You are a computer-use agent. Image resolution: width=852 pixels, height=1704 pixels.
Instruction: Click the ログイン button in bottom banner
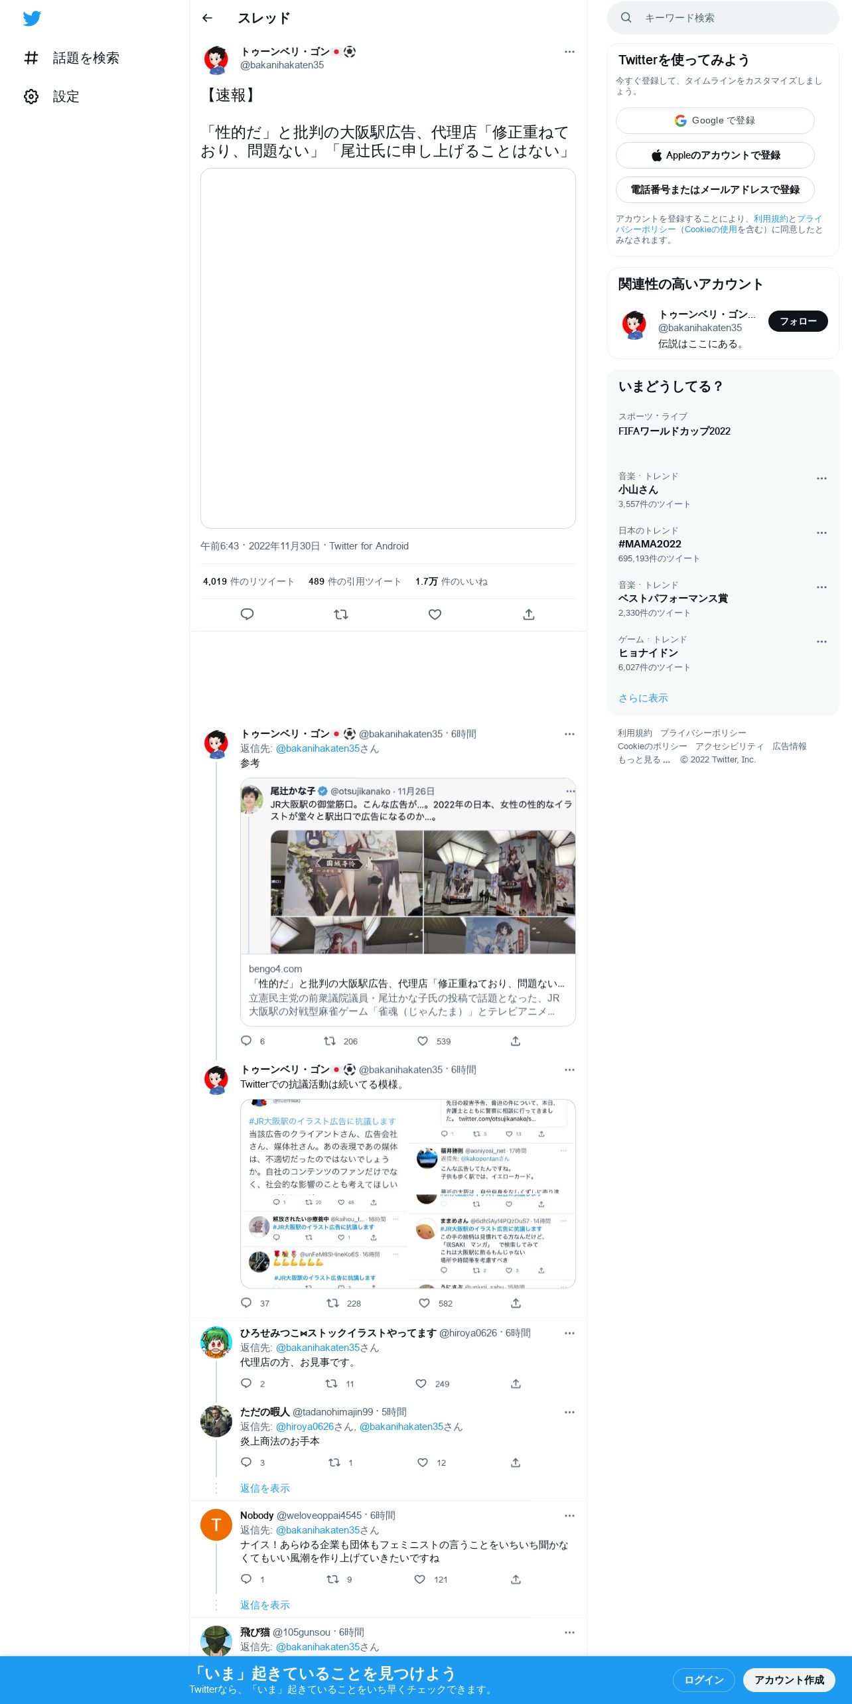(703, 1680)
